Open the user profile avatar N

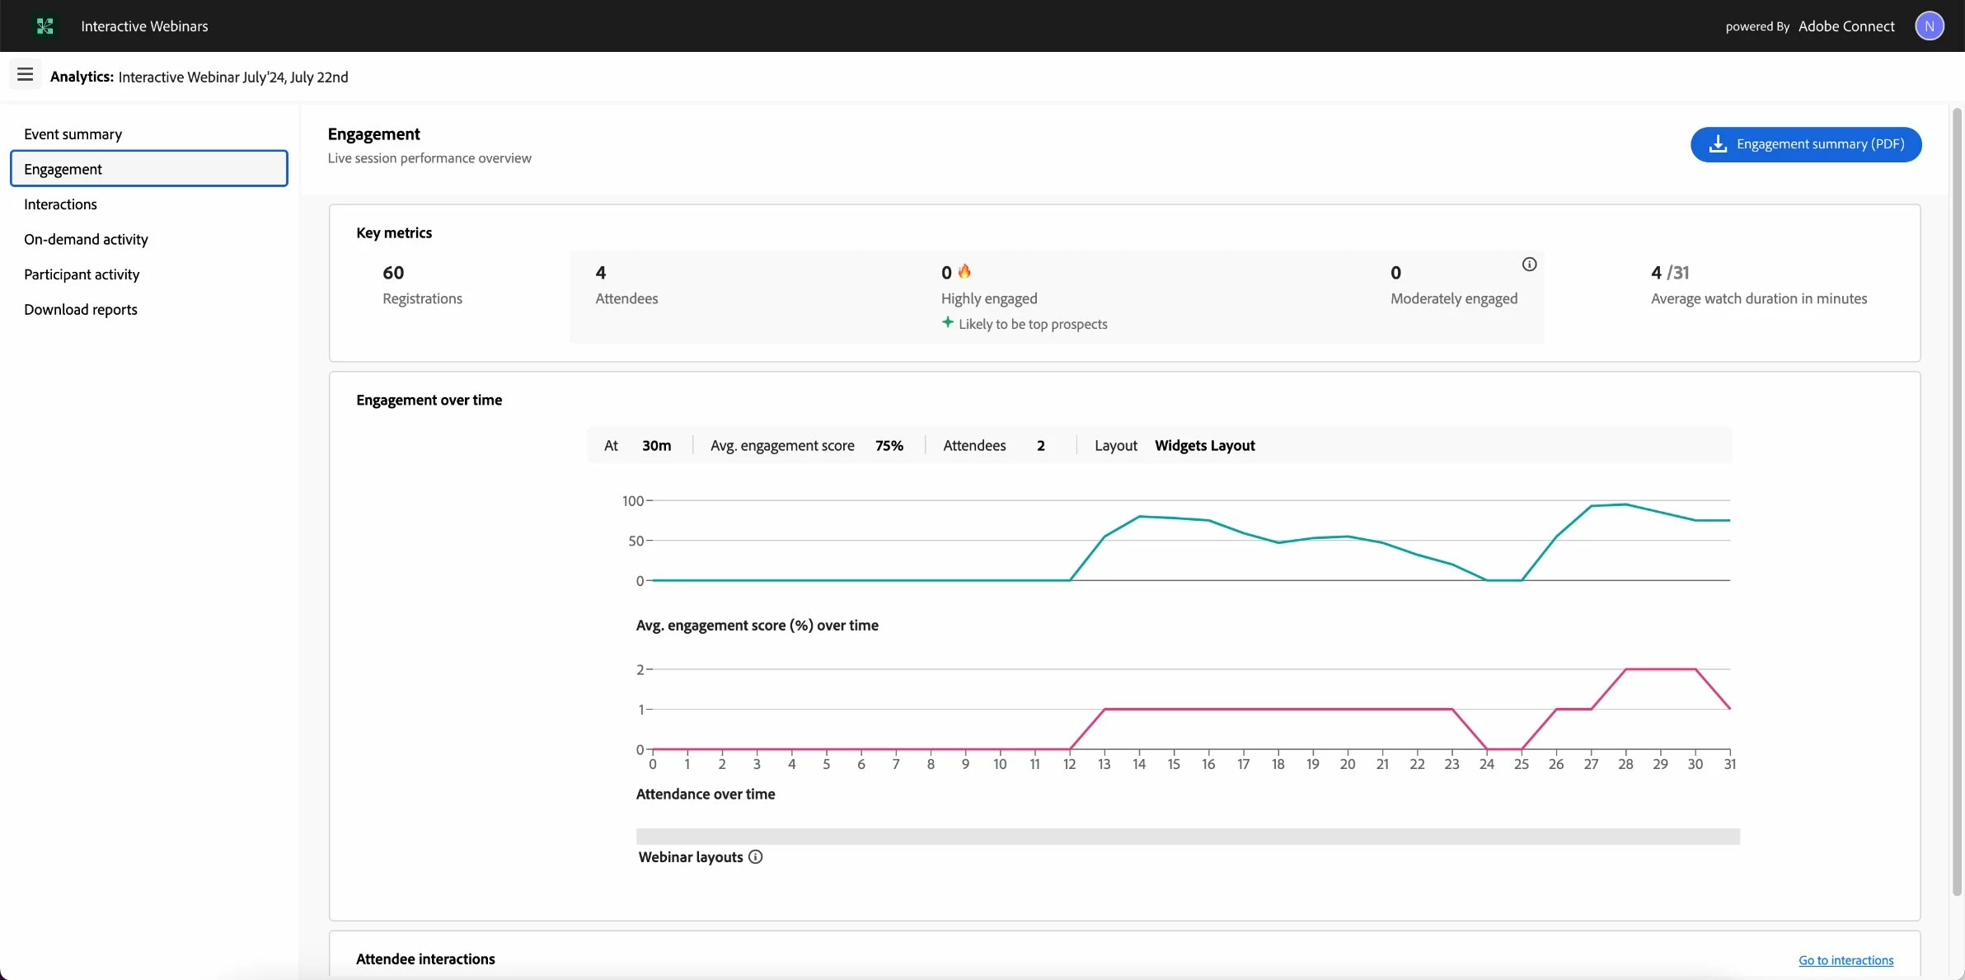[x=1929, y=26]
